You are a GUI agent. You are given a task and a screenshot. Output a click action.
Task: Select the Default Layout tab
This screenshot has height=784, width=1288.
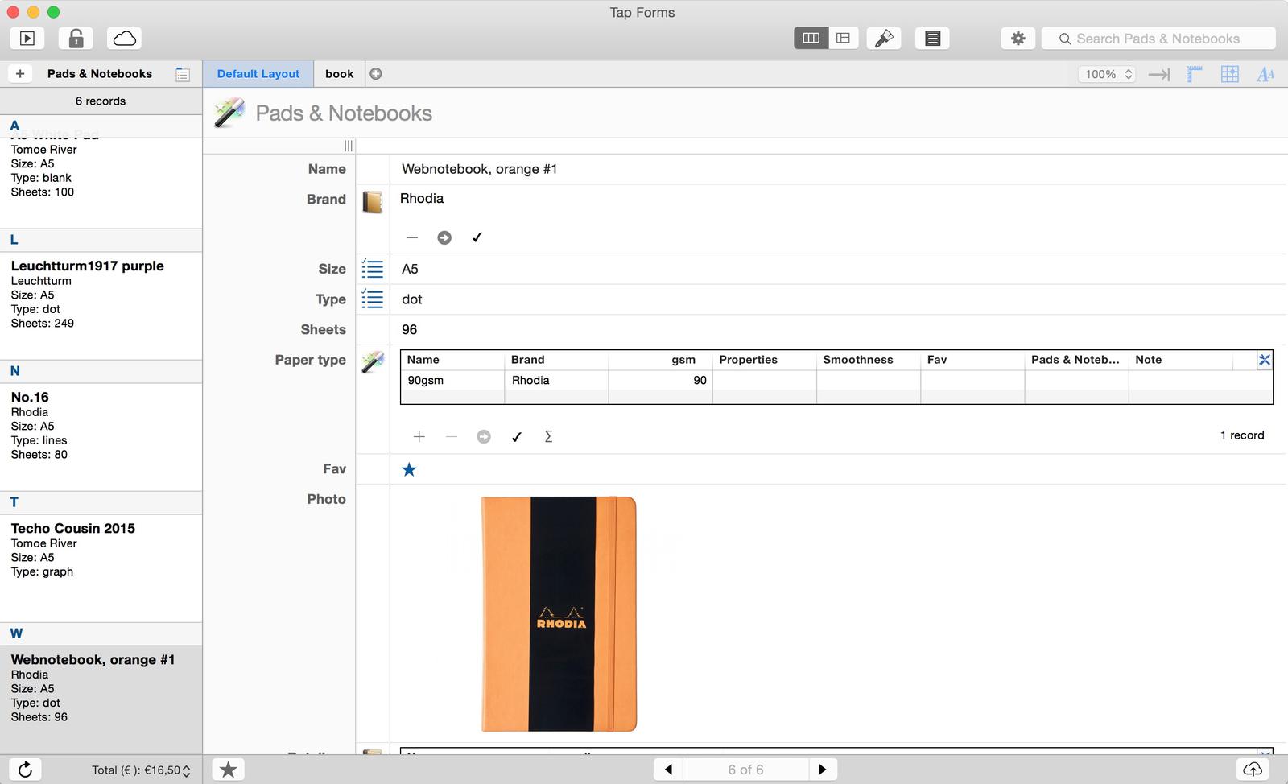[258, 73]
